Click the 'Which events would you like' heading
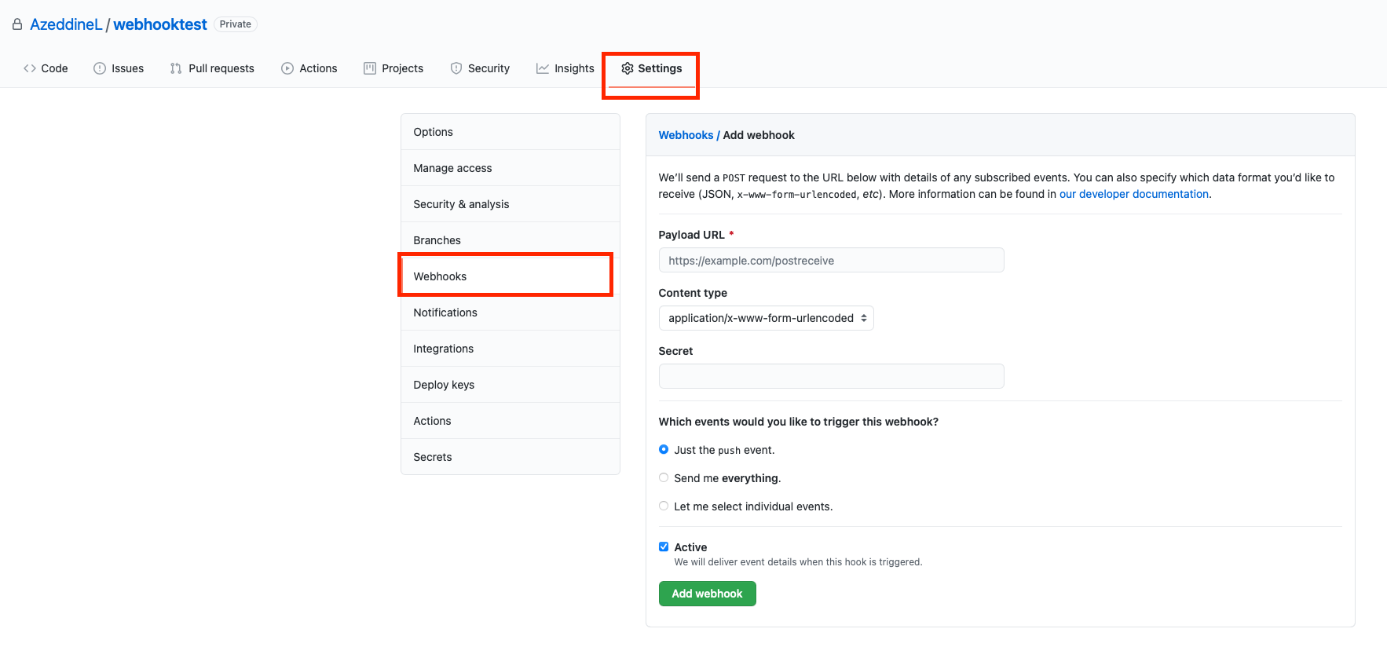The image size is (1387, 658). [x=799, y=422]
